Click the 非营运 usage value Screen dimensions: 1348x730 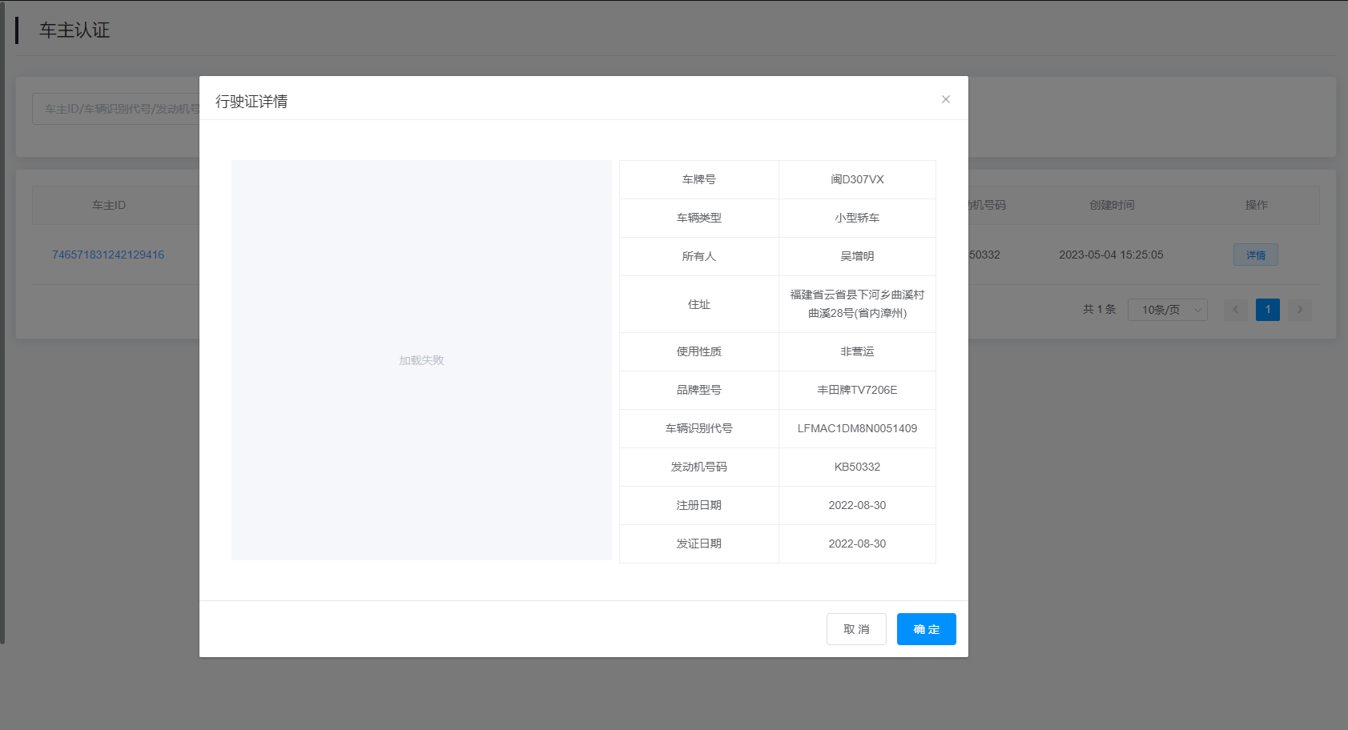click(857, 351)
